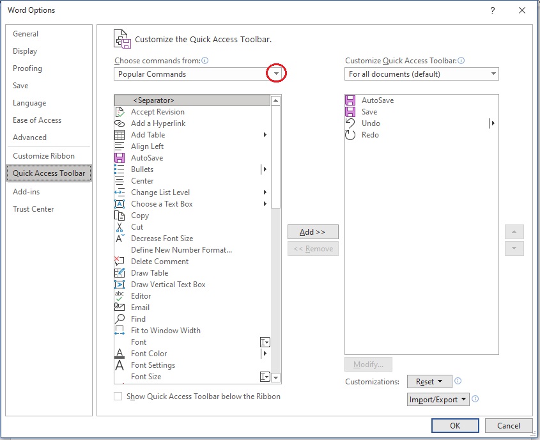Click the Email envelope icon
Image resolution: width=540 pixels, height=440 pixels.
(x=120, y=306)
